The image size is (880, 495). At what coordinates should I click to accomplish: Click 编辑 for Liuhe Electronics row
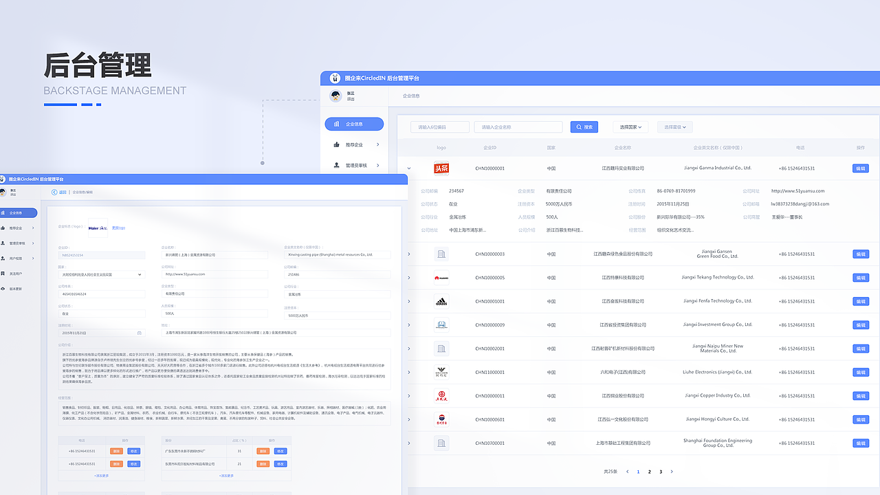pyautogui.click(x=860, y=372)
